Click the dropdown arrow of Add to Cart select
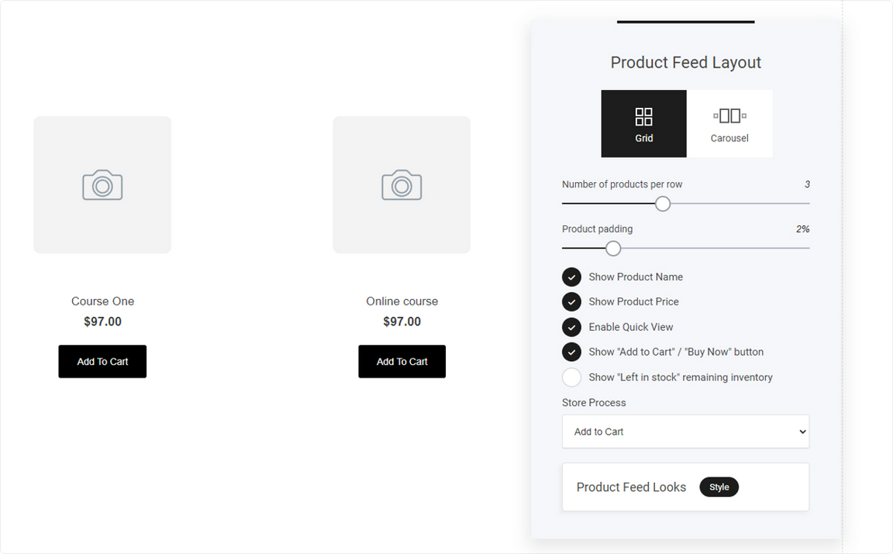The width and height of the screenshot is (893, 554). pyautogui.click(x=802, y=432)
